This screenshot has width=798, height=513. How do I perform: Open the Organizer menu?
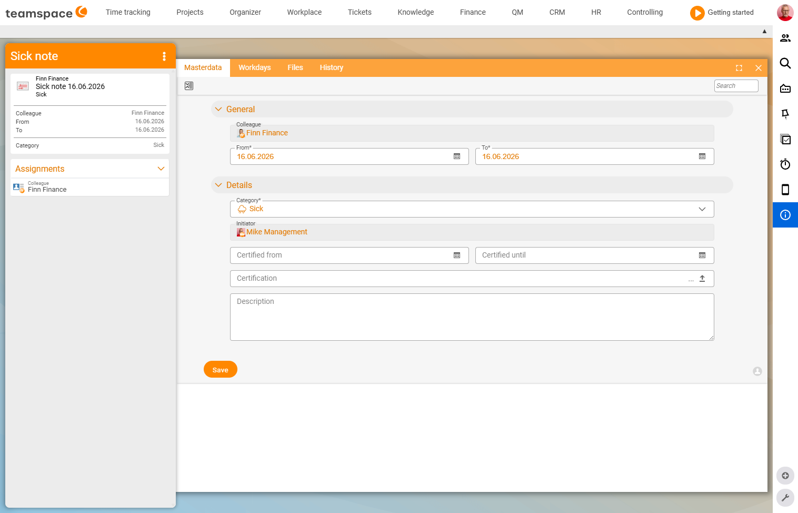(x=245, y=12)
